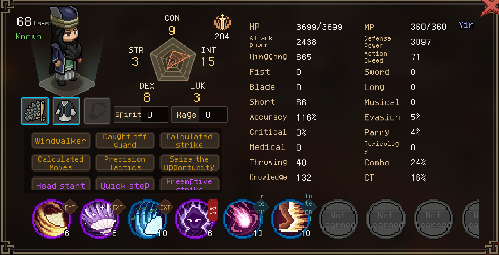Open the Calculated strike trait
The width and height of the screenshot is (499, 255).
tap(189, 141)
